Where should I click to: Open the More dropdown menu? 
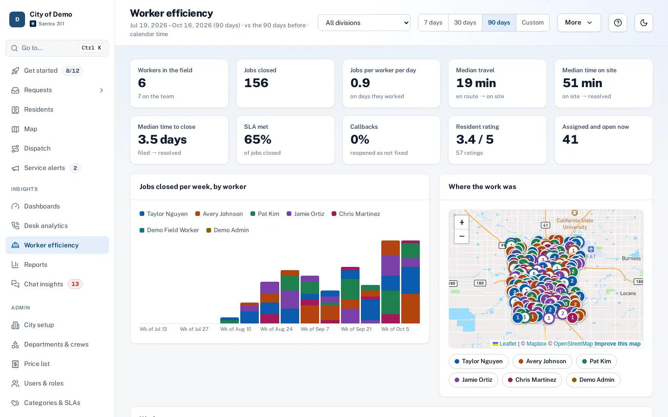579,23
